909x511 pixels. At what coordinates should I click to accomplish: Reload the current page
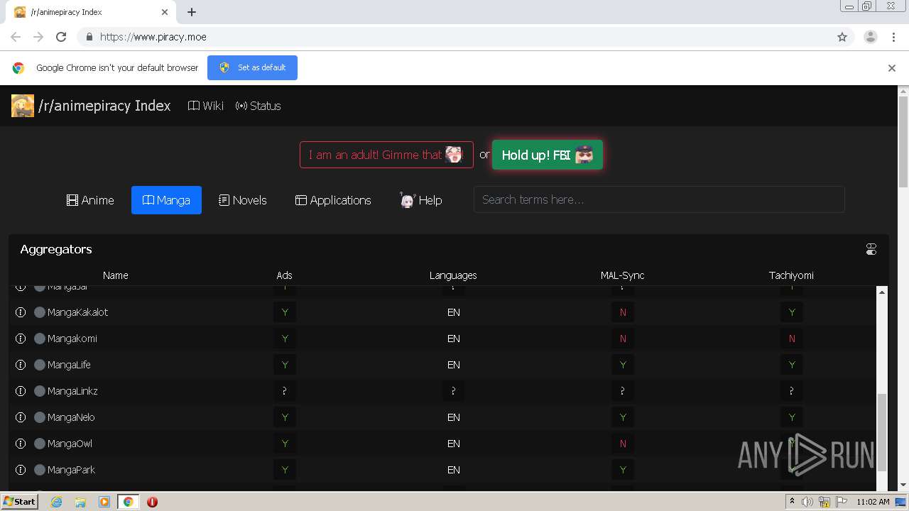pos(61,37)
